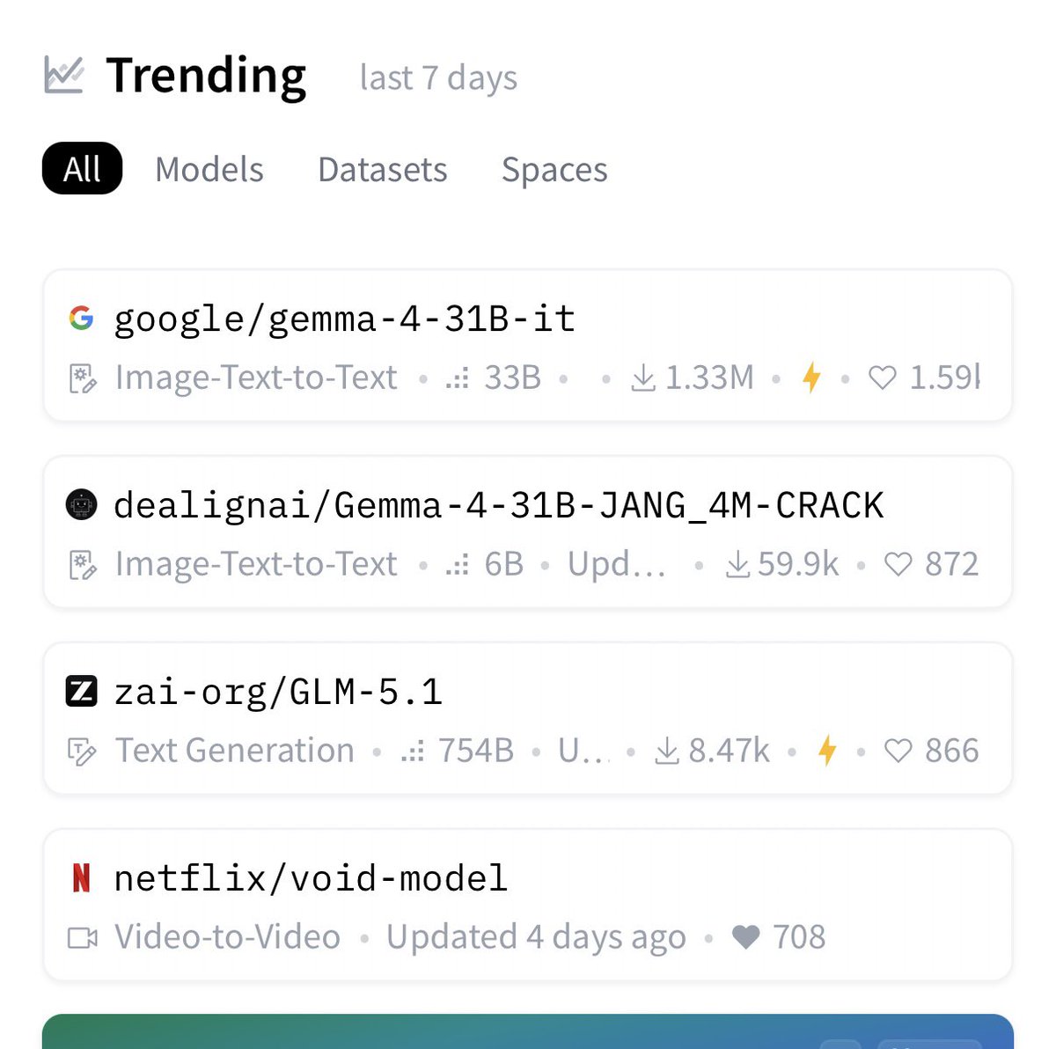Select the All filter tab
The image size is (1056, 1049).
pyautogui.click(x=82, y=169)
